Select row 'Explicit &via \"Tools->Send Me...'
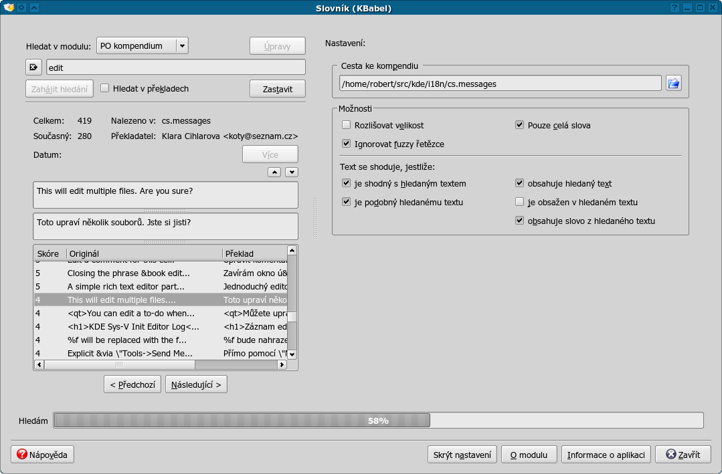The image size is (722, 474). (x=161, y=353)
